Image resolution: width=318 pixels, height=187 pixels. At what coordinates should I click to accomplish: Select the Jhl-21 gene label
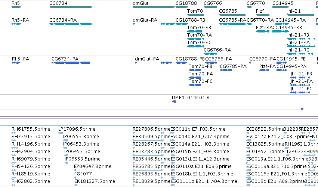click(294, 11)
